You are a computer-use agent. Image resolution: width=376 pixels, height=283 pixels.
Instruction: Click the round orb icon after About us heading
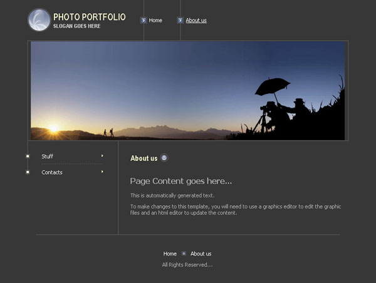(164, 158)
